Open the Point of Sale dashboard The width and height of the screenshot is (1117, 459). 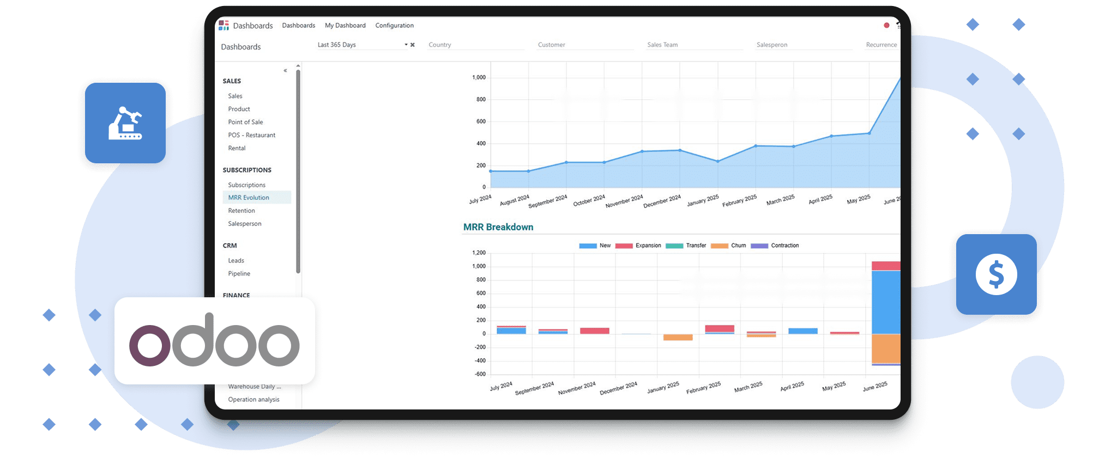tap(245, 122)
